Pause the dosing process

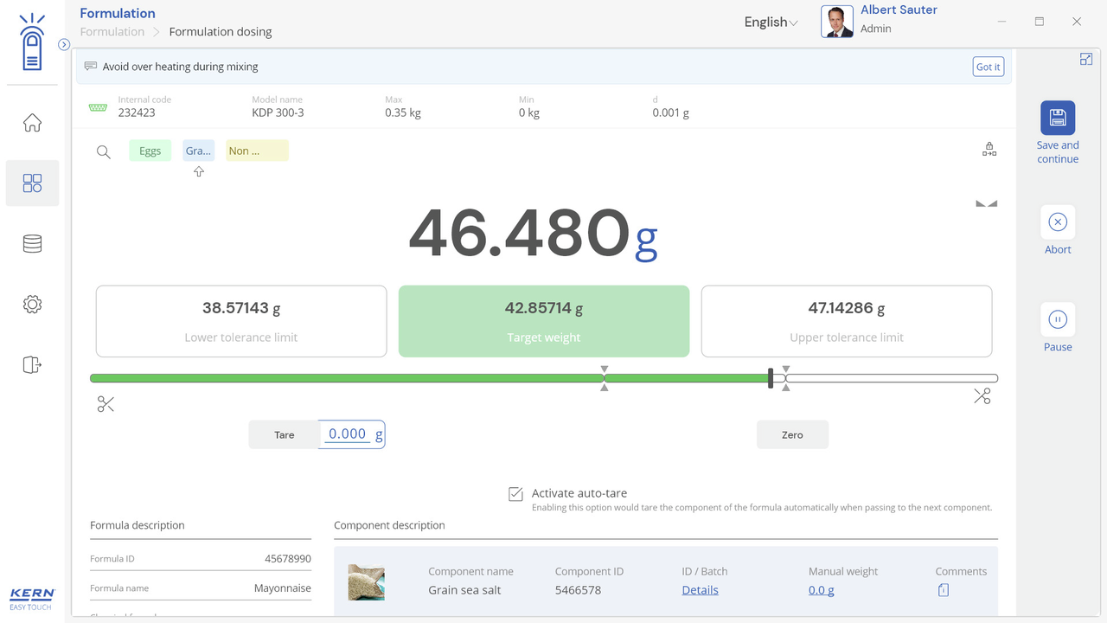point(1057,320)
